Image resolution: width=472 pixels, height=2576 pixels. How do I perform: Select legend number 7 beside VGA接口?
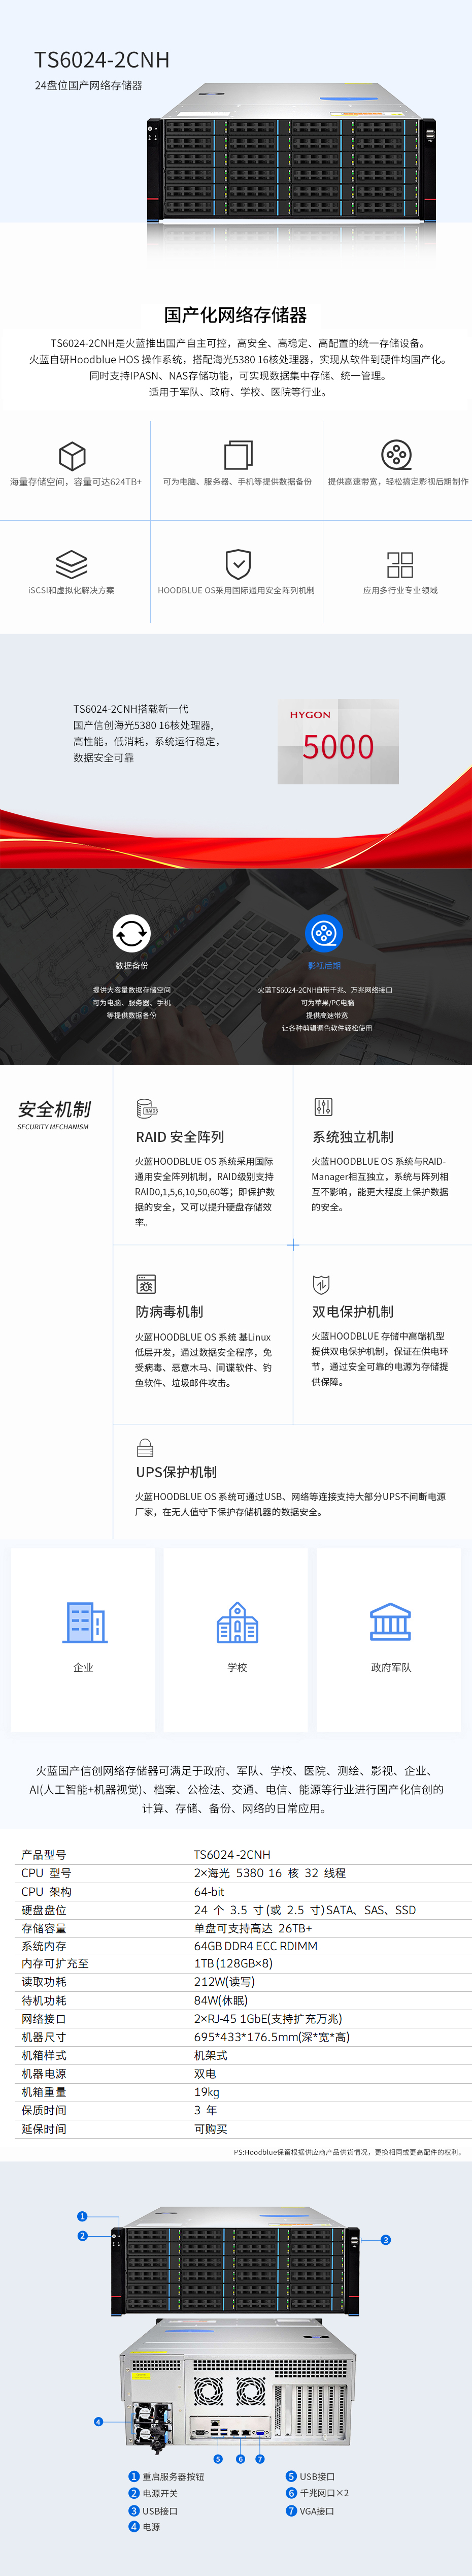(x=292, y=2511)
